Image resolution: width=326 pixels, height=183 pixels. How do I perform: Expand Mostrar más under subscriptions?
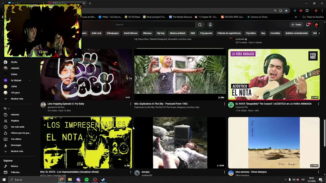pyautogui.click(x=17, y=99)
